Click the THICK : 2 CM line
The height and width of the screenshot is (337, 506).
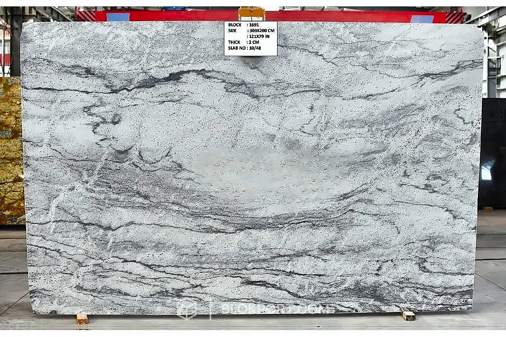[x=243, y=42]
